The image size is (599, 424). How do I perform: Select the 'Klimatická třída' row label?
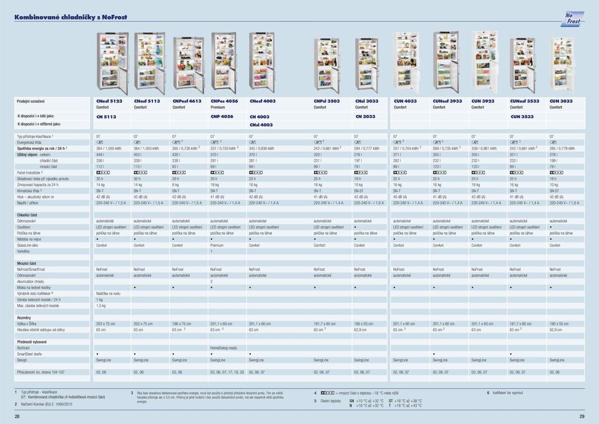(x=28, y=190)
